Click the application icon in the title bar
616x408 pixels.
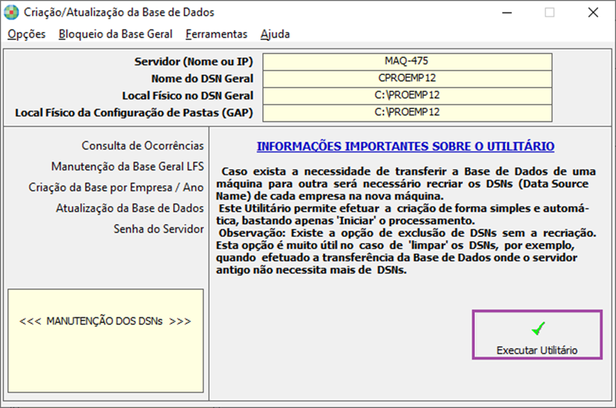[11, 12]
